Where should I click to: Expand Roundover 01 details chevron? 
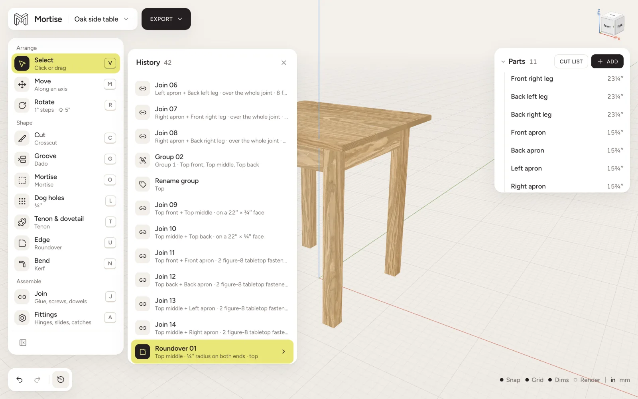tap(284, 352)
